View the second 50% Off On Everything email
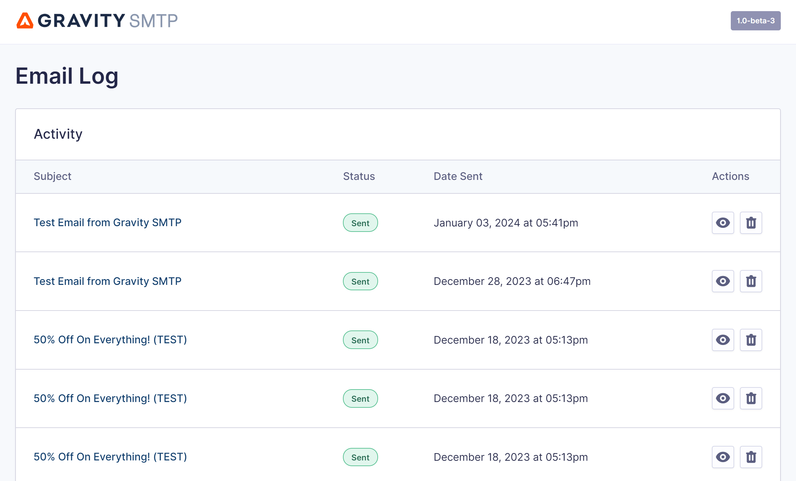 (723, 398)
